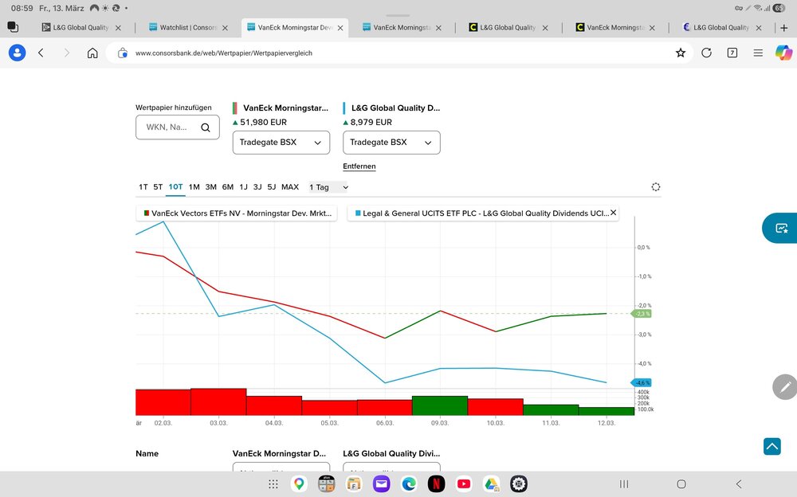Open VanEck Morningstar security title
This screenshot has height=497, width=797.
point(285,108)
